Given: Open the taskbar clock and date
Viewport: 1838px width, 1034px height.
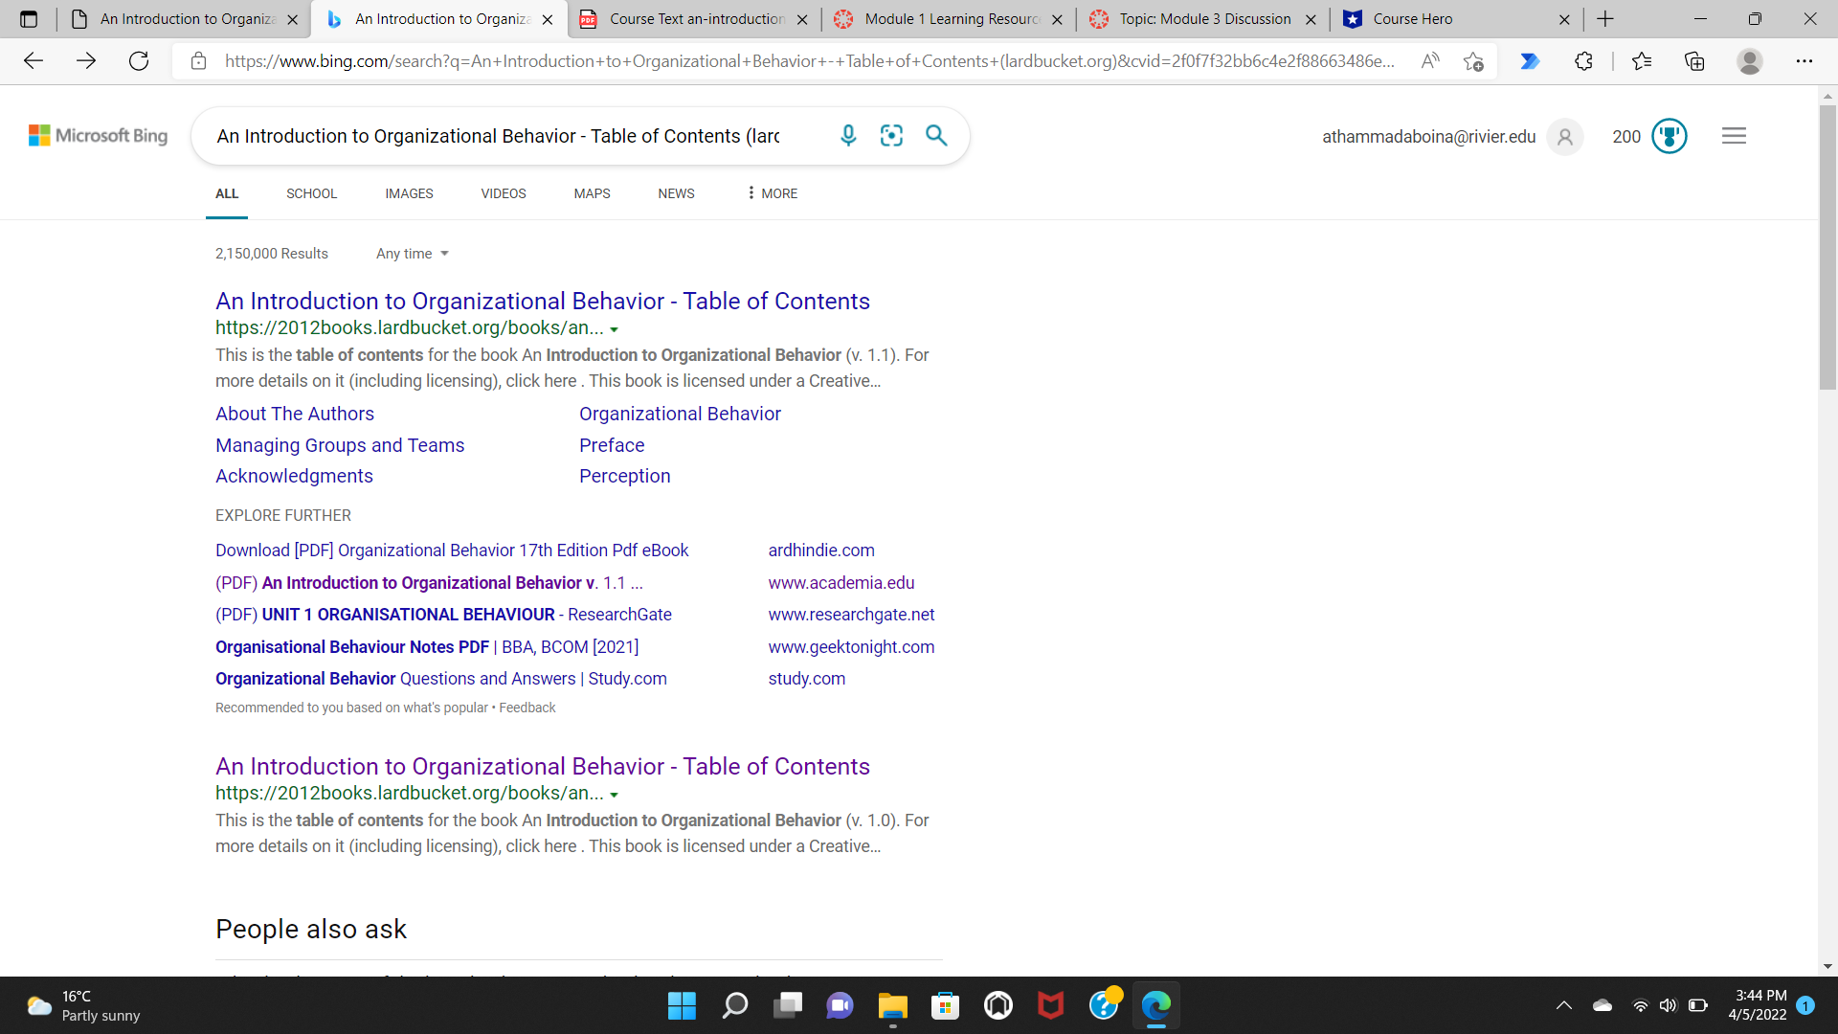Looking at the screenshot, I should pyautogui.click(x=1758, y=1005).
